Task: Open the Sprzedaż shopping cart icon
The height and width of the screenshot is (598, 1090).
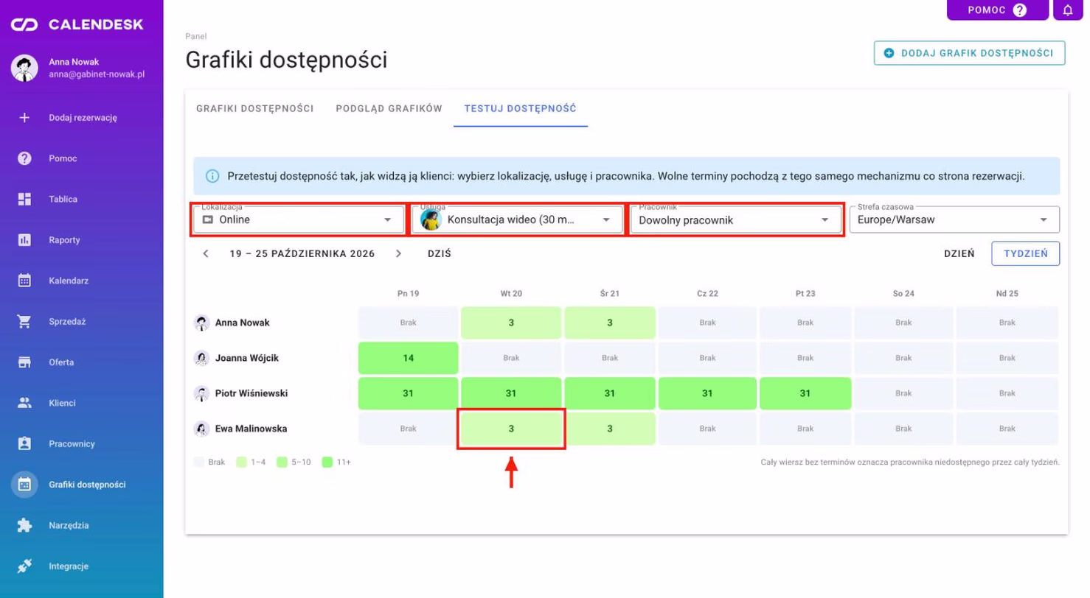Action: click(24, 322)
